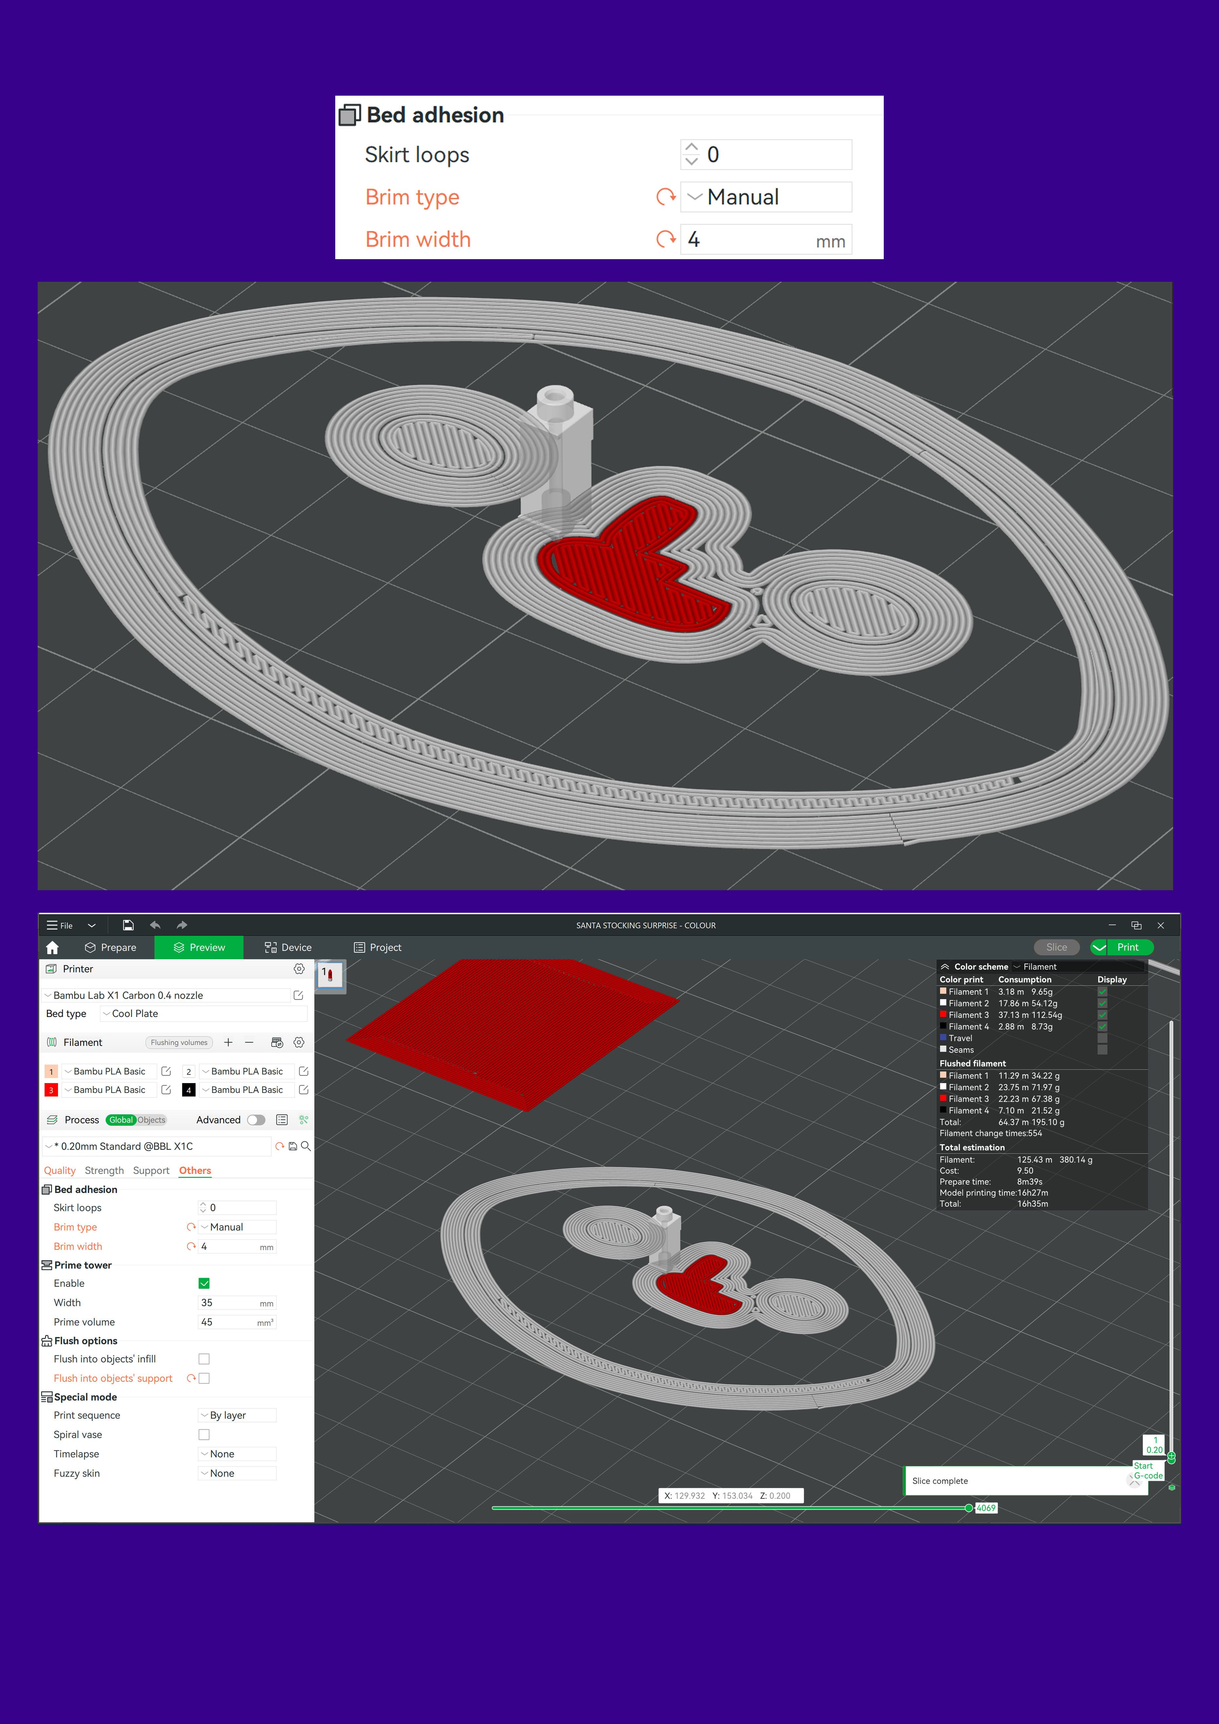Toggle the Advanced settings switch
The image size is (1219, 1724).
(256, 1120)
